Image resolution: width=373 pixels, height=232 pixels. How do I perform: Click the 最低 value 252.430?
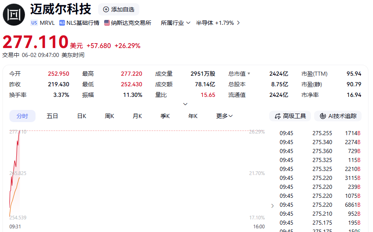pos(132,84)
